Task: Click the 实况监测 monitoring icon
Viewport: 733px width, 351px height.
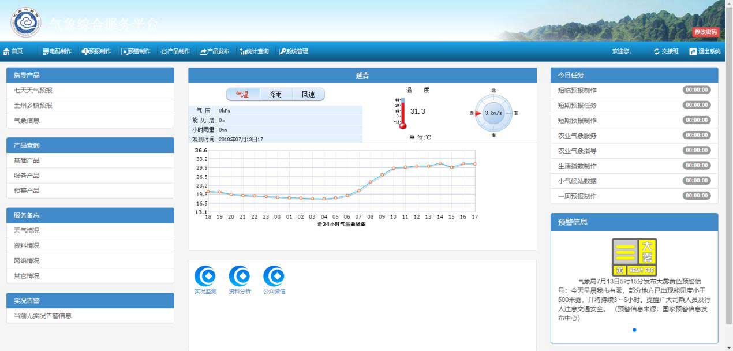Action: (x=205, y=277)
